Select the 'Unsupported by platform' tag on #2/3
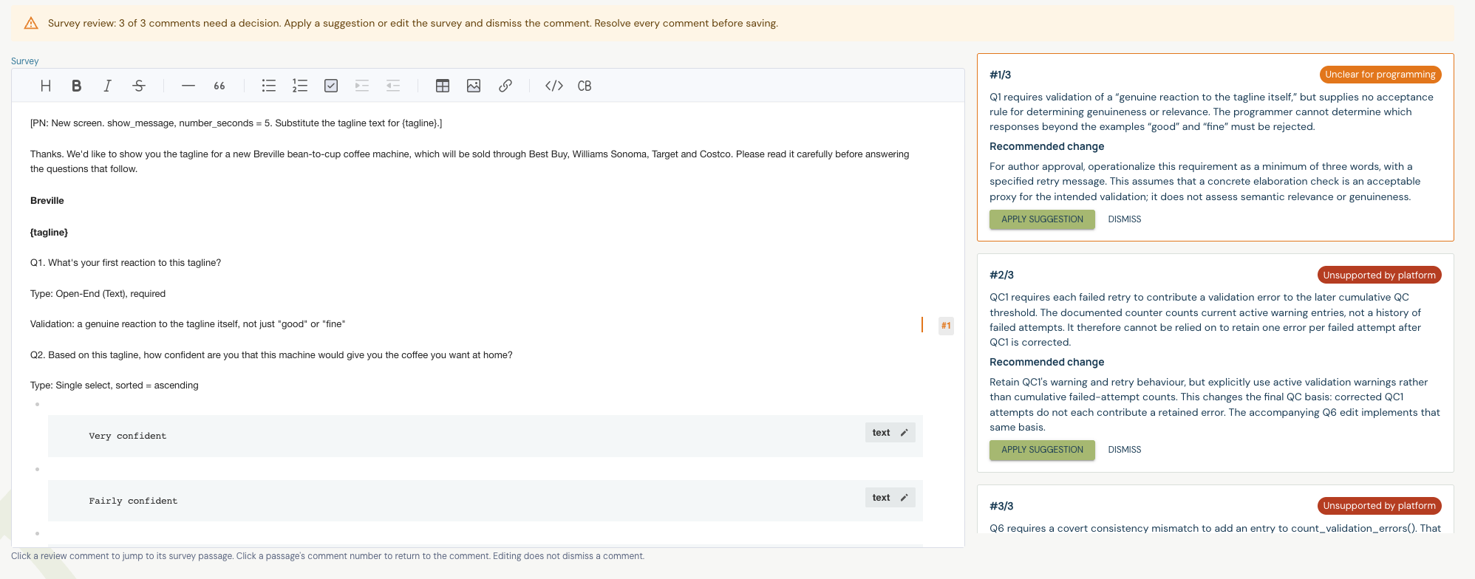The height and width of the screenshot is (579, 1475). coord(1379,275)
